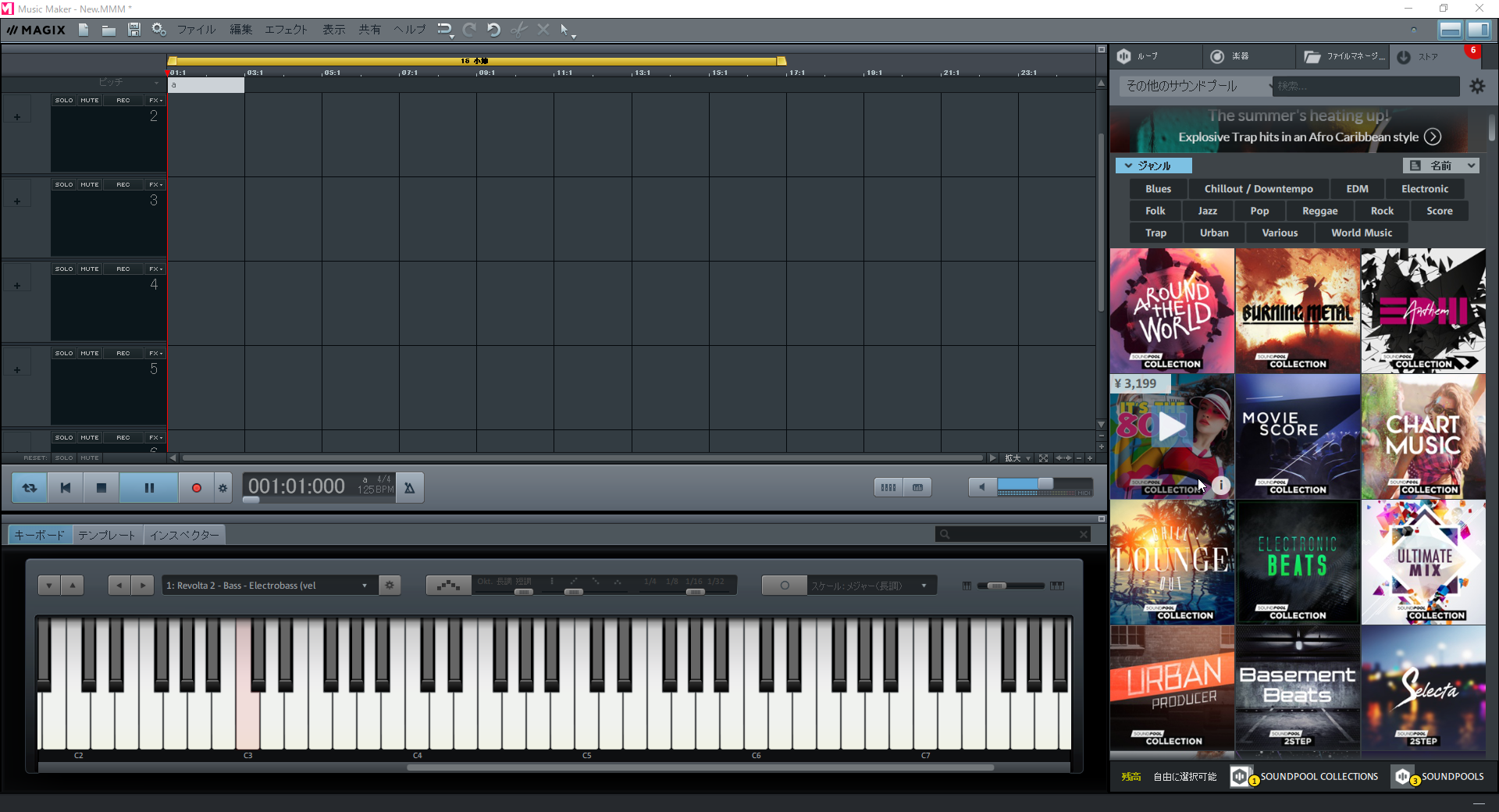Arm REC on track 2
The height and width of the screenshot is (812, 1499).
[x=123, y=100]
